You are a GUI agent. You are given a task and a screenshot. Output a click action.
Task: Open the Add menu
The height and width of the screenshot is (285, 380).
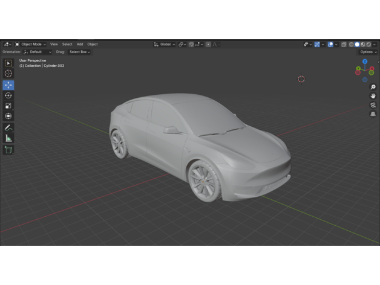pyautogui.click(x=79, y=44)
